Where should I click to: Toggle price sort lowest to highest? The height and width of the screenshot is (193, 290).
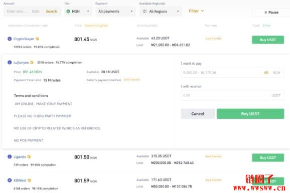(96, 26)
